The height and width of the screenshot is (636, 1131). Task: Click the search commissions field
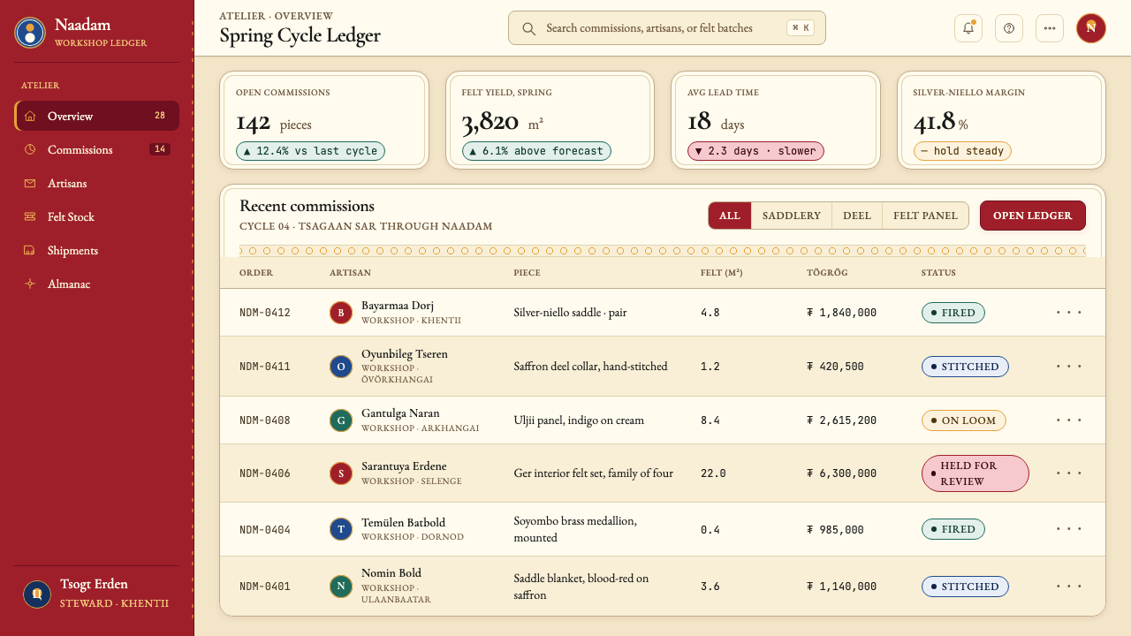click(x=667, y=28)
